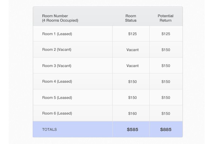
Task: Select Room 3 Vacant status cell
Action: coord(133,66)
